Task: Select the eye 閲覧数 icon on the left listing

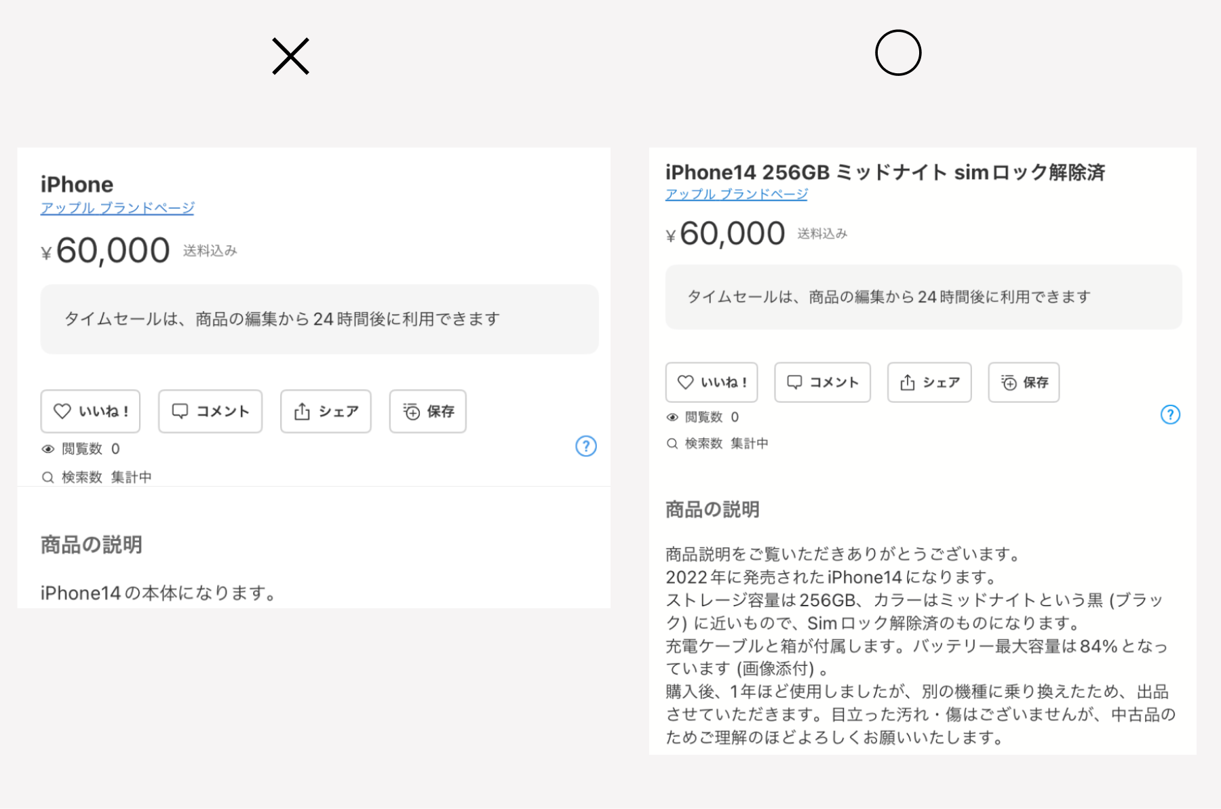Action: coord(48,449)
